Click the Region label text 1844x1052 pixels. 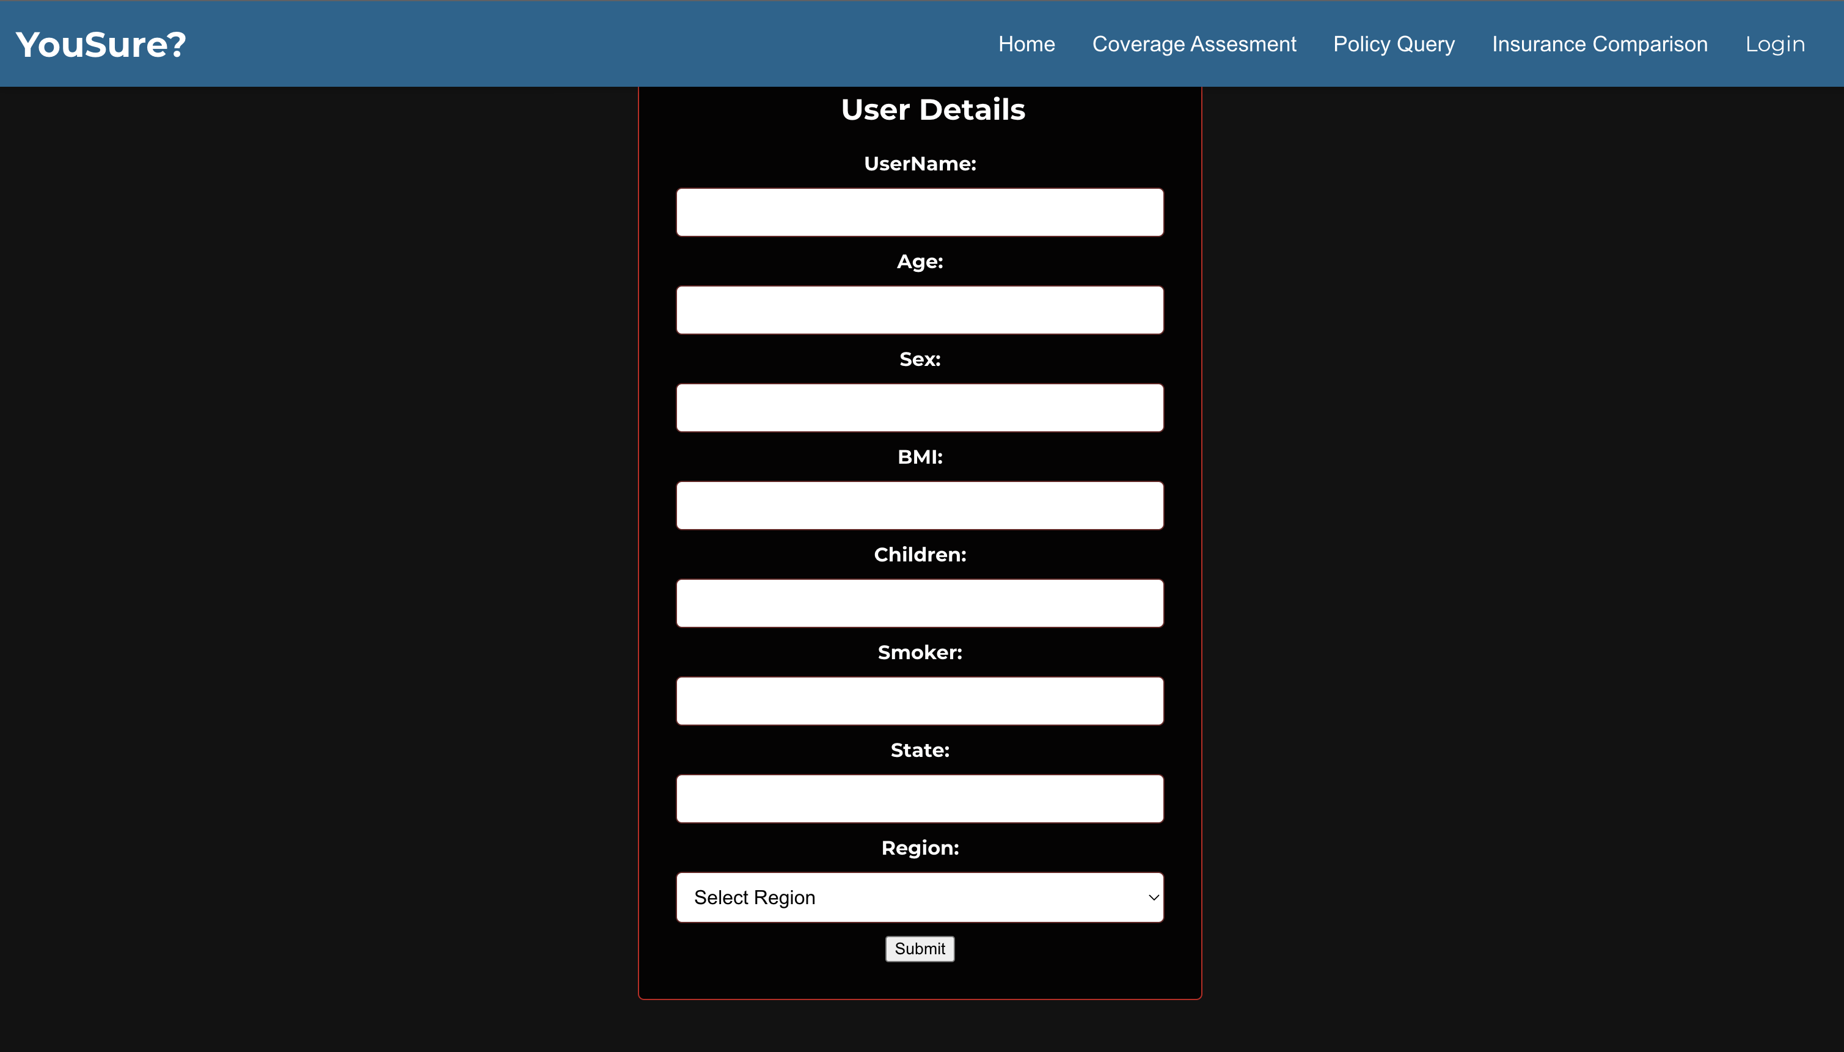pos(919,848)
